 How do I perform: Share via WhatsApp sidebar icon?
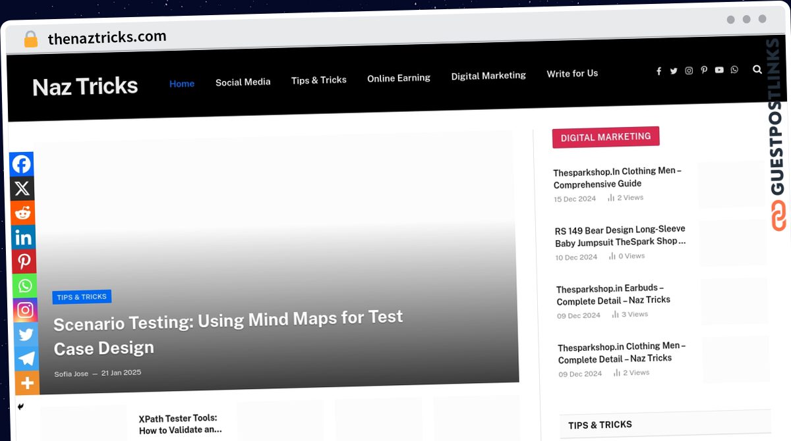point(25,286)
